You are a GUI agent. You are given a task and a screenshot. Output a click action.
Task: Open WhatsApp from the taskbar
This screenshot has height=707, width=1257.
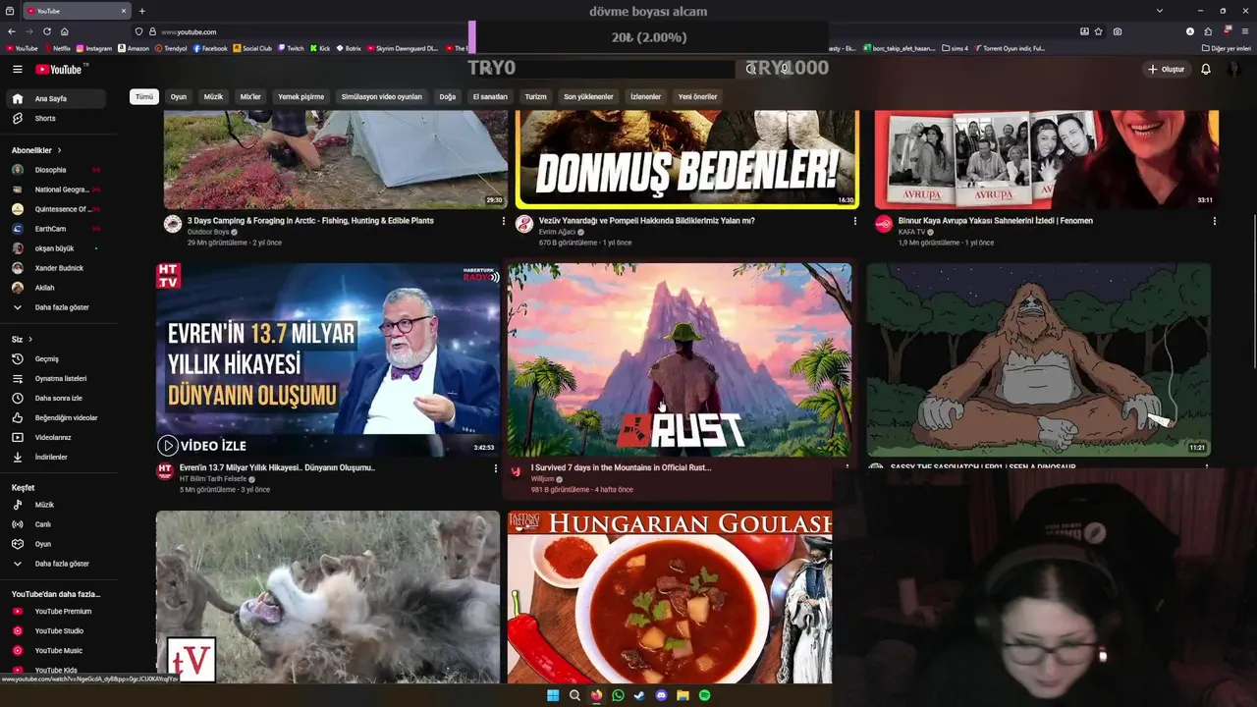click(618, 695)
